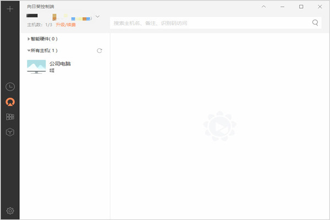Viewport: 330px width, 220px height.
Task: Maximize the 向日葵控制端 window
Action: (301, 7)
